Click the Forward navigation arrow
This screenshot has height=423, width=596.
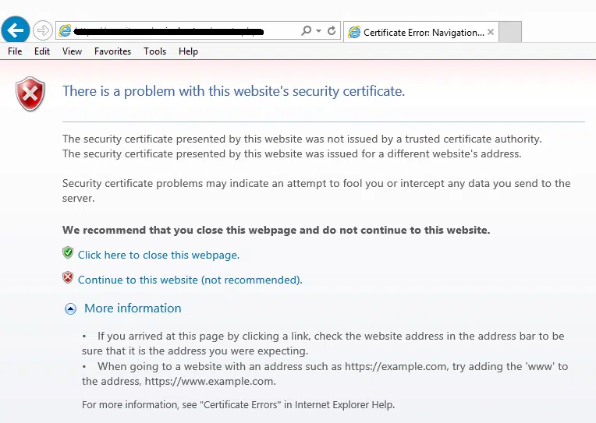pyautogui.click(x=43, y=31)
